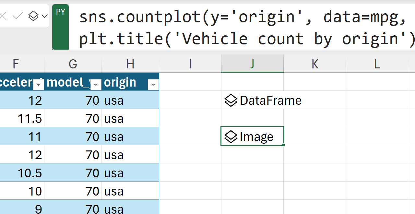Select the cell containing 11.5

coord(22,119)
